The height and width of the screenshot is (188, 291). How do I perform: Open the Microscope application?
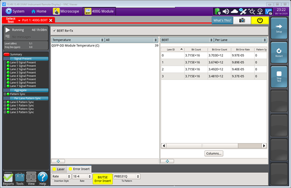click(x=66, y=11)
